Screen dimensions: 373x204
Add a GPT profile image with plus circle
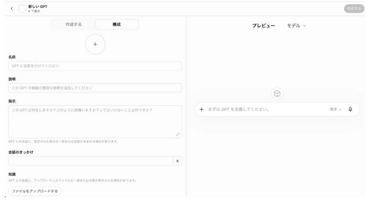pyautogui.click(x=95, y=44)
